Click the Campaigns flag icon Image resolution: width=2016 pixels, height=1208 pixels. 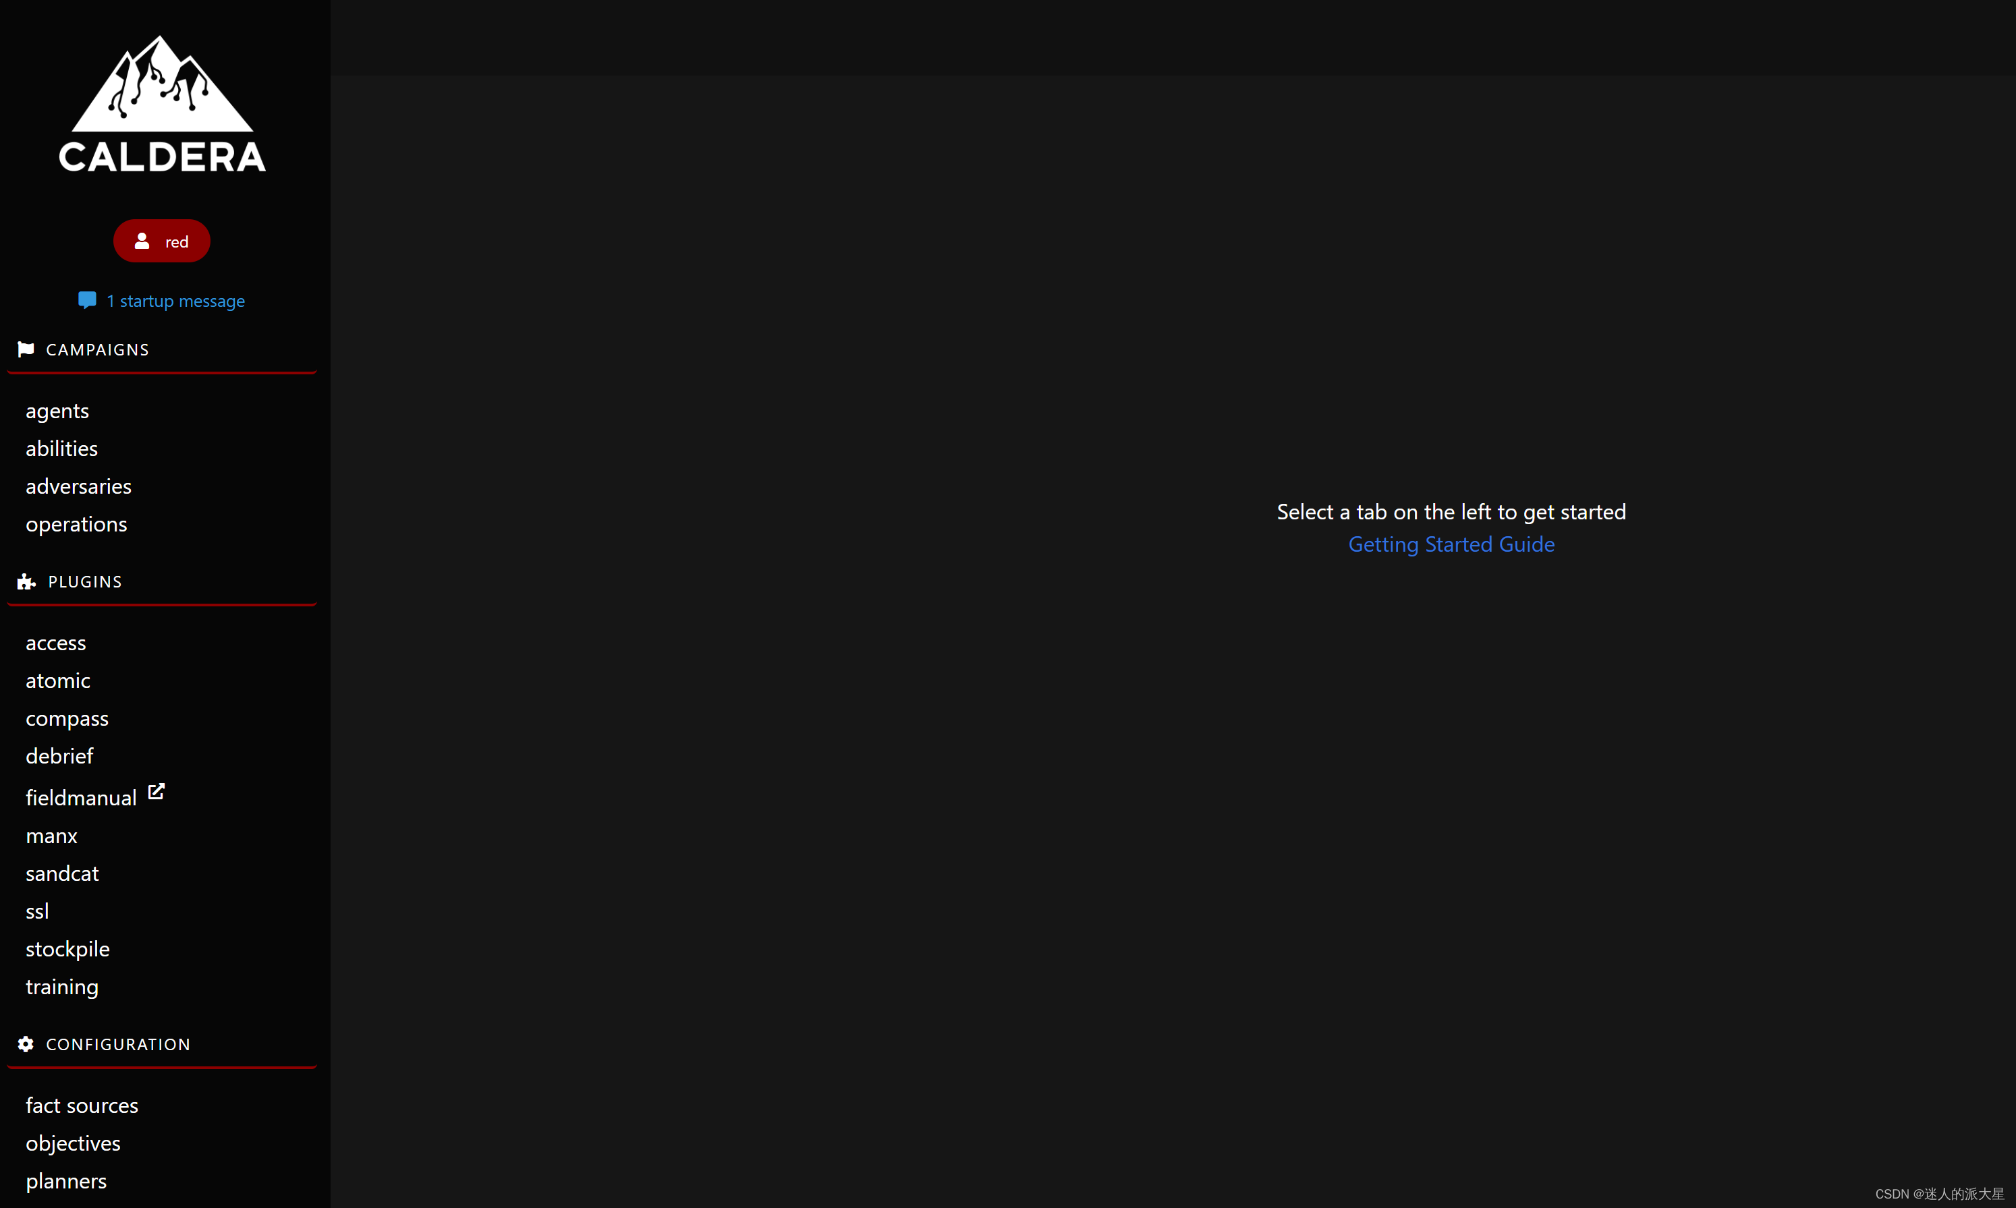pyautogui.click(x=26, y=349)
